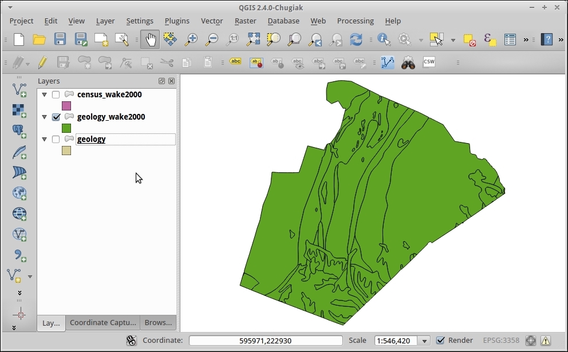This screenshot has height=352, width=568.
Task: Open the CSW catalog search icon
Action: click(429, 62)
